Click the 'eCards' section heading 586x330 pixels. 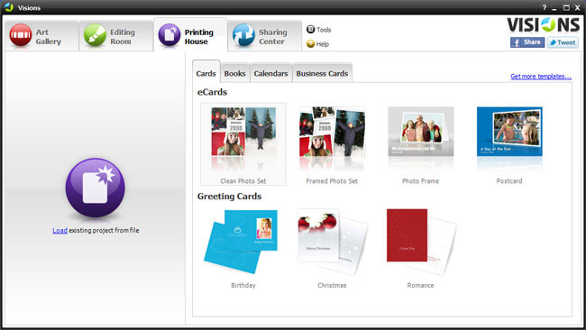[x=212, y=92]
